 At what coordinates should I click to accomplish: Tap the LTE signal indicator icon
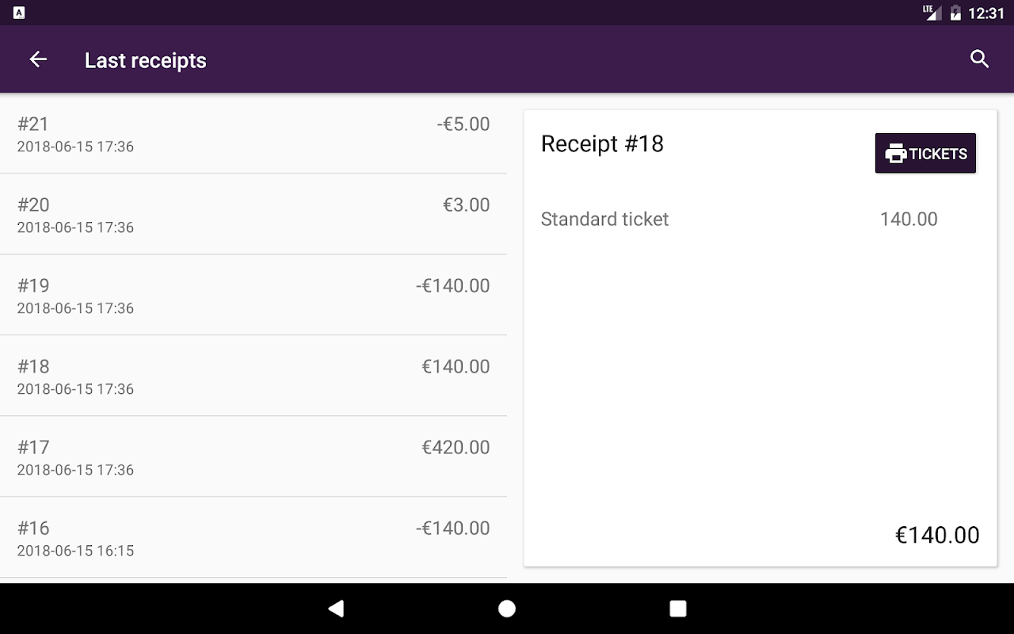(932, 13)
